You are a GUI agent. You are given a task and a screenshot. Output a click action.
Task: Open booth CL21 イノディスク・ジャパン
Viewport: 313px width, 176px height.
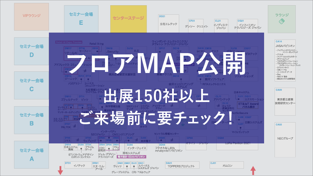click(221, 26)
